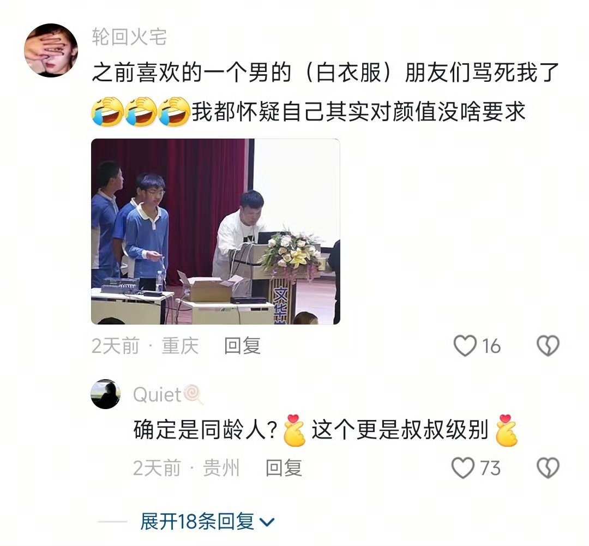Open username Quiet
This screenshot has height=546, width=589.
click(158, 395)
